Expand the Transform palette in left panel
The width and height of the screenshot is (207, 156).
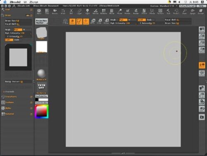(x=11, y=97)
